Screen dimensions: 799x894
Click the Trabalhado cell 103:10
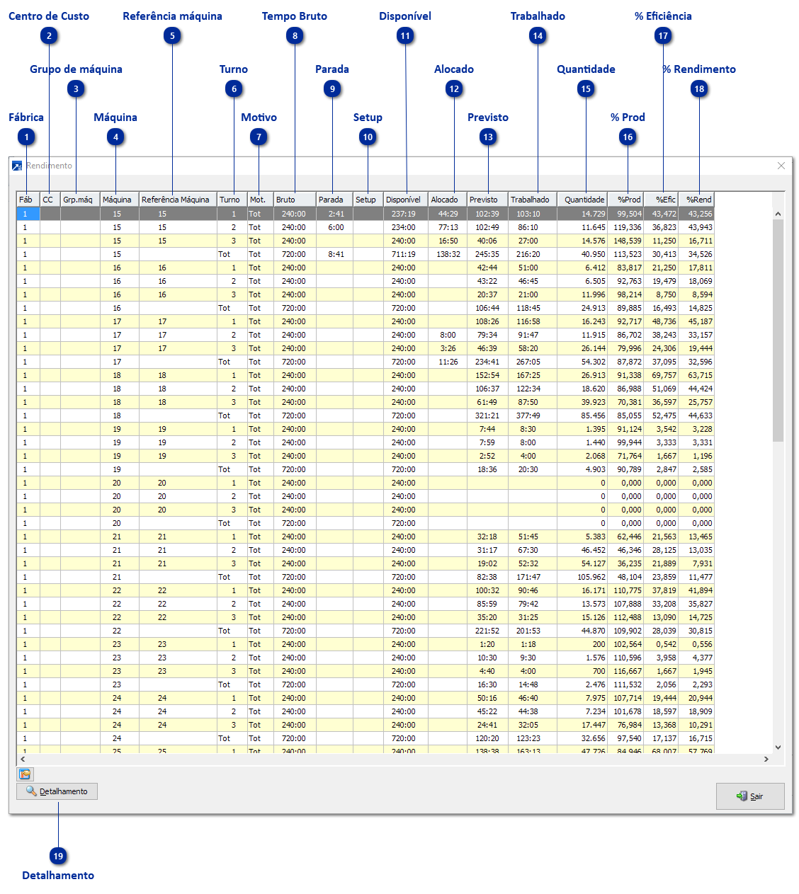(x=533, y=214)
